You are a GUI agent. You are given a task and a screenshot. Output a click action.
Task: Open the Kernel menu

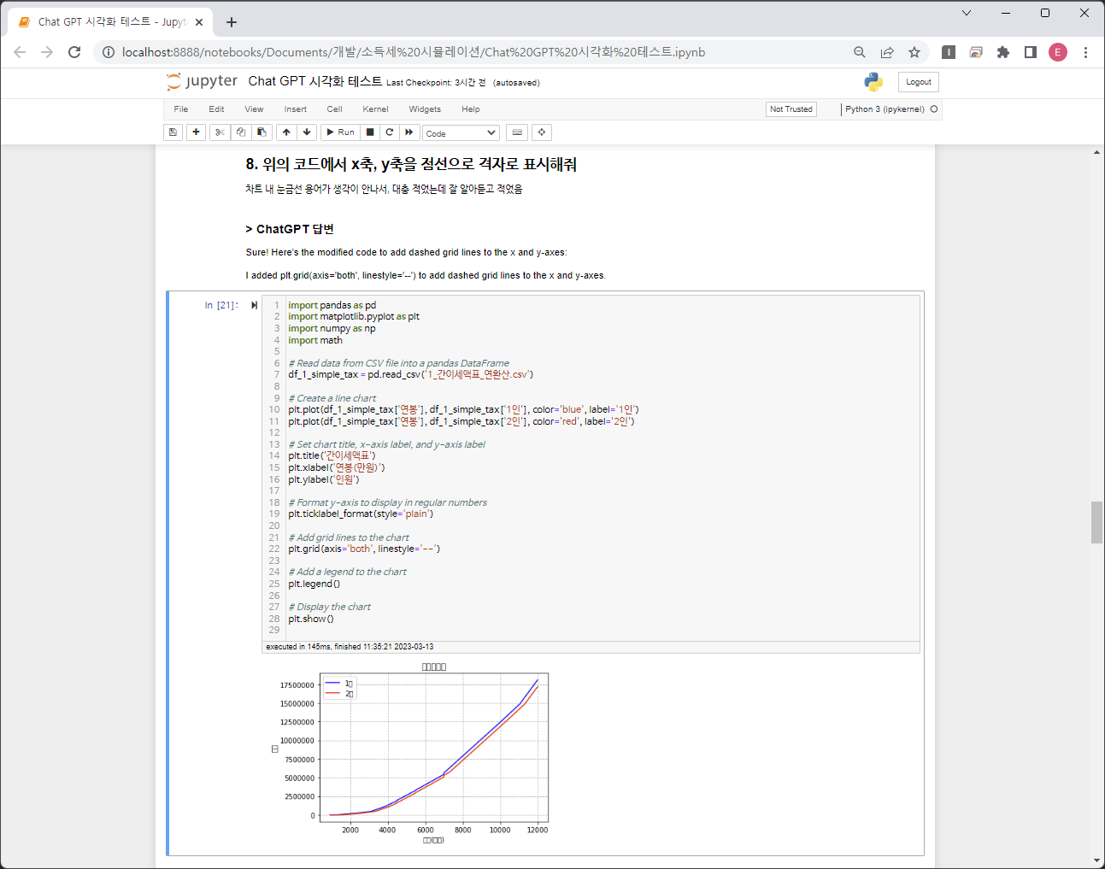[375, 109]
